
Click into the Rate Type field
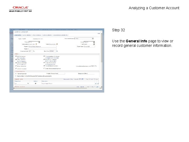click(53, 51)
